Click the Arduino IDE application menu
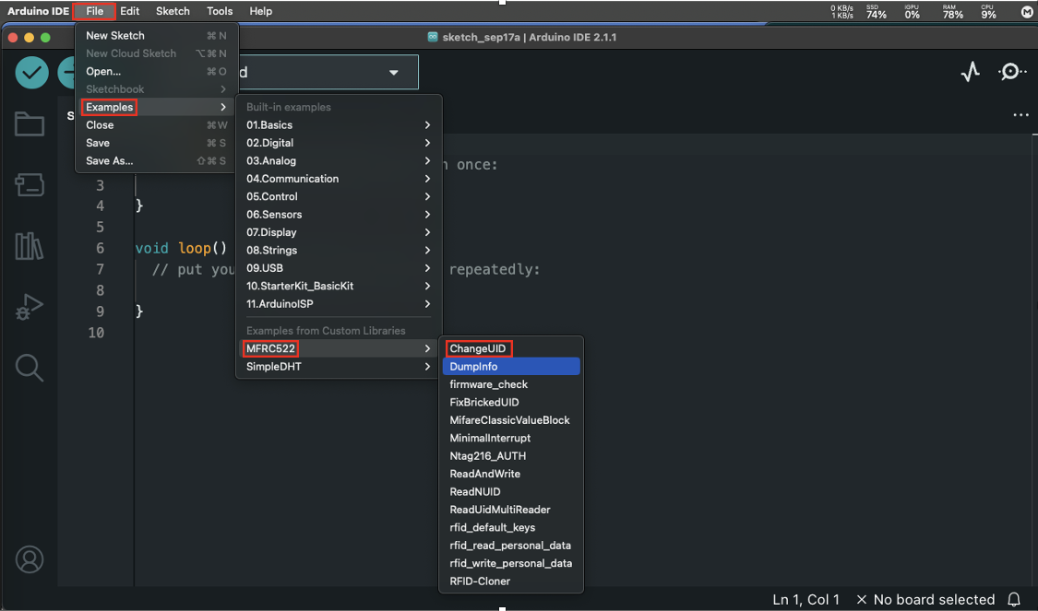 click(39, 11)
